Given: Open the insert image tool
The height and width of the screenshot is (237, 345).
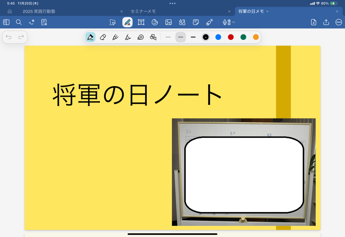Looking at the screenshot, I should [168, 22].
